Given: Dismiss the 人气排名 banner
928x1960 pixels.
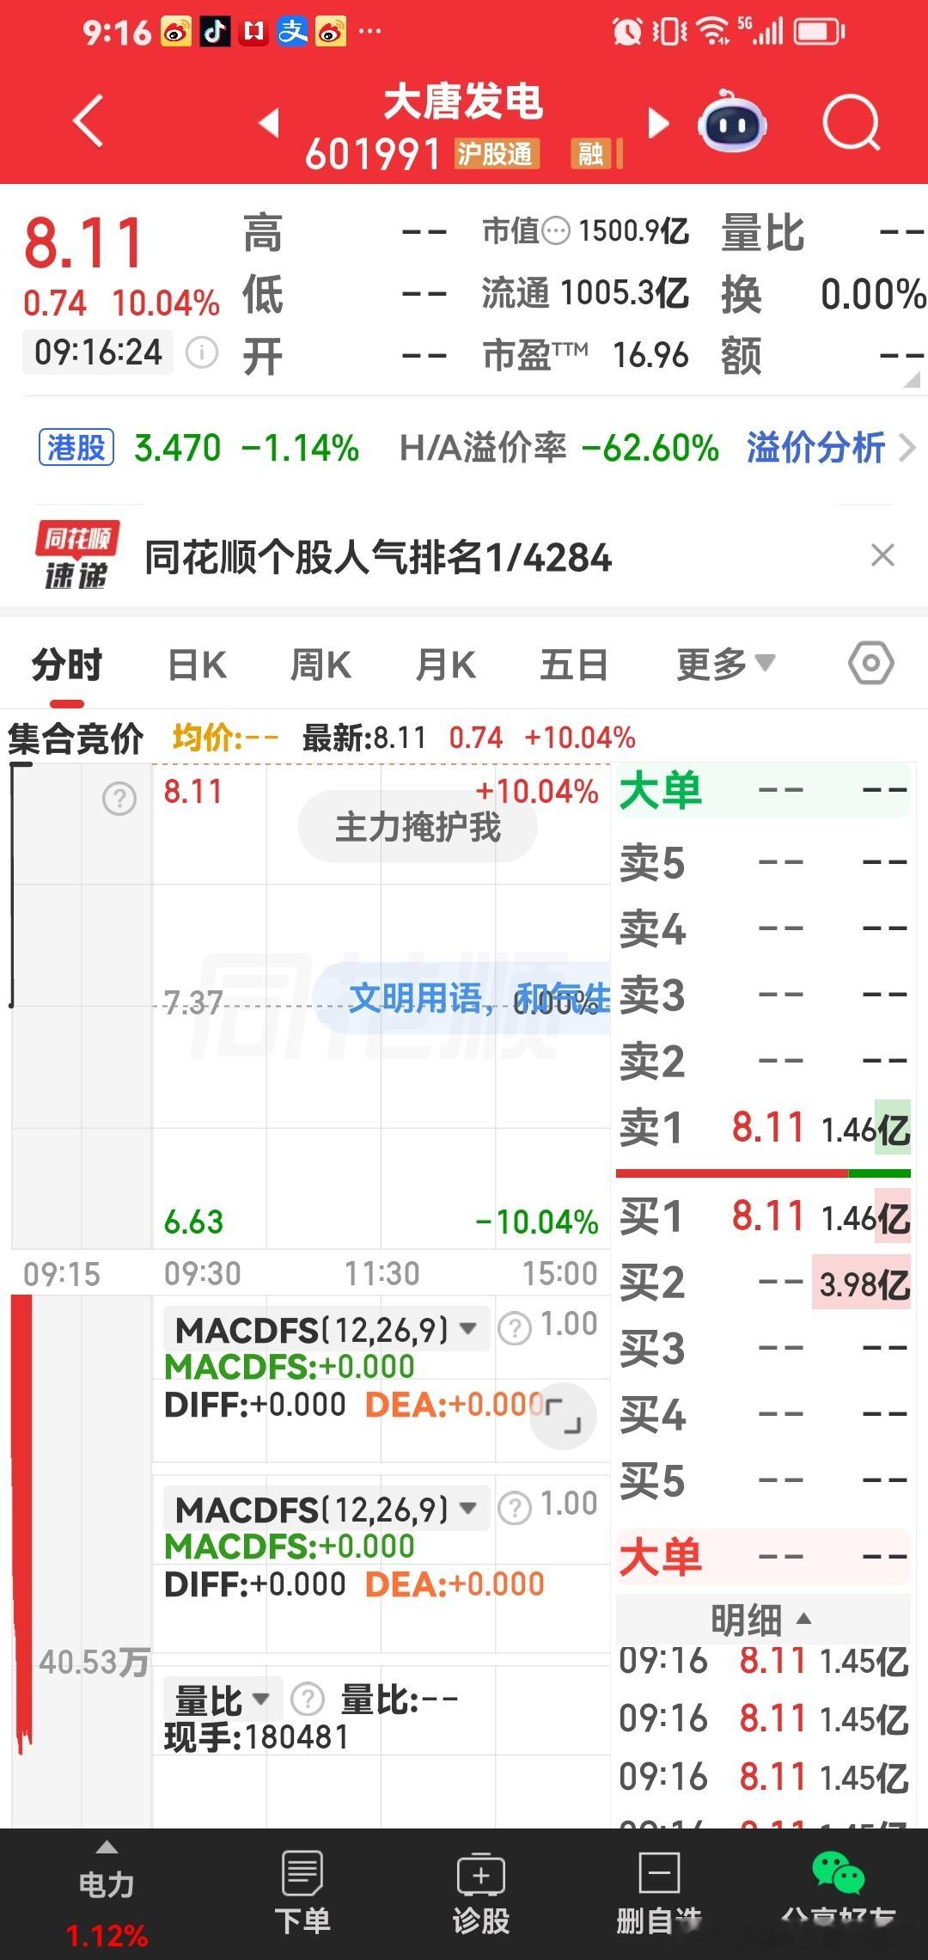Looking at the screenshot, I should click(882, 555).
